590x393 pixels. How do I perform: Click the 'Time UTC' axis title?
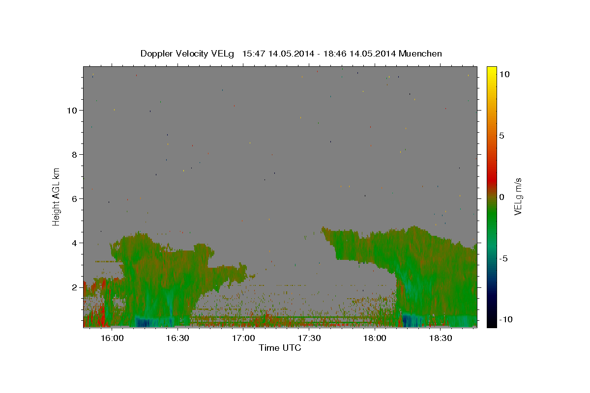coord(280,348)
